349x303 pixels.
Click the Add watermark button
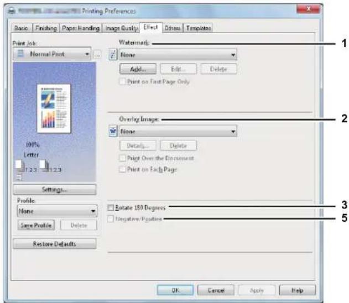click(138, 69)
